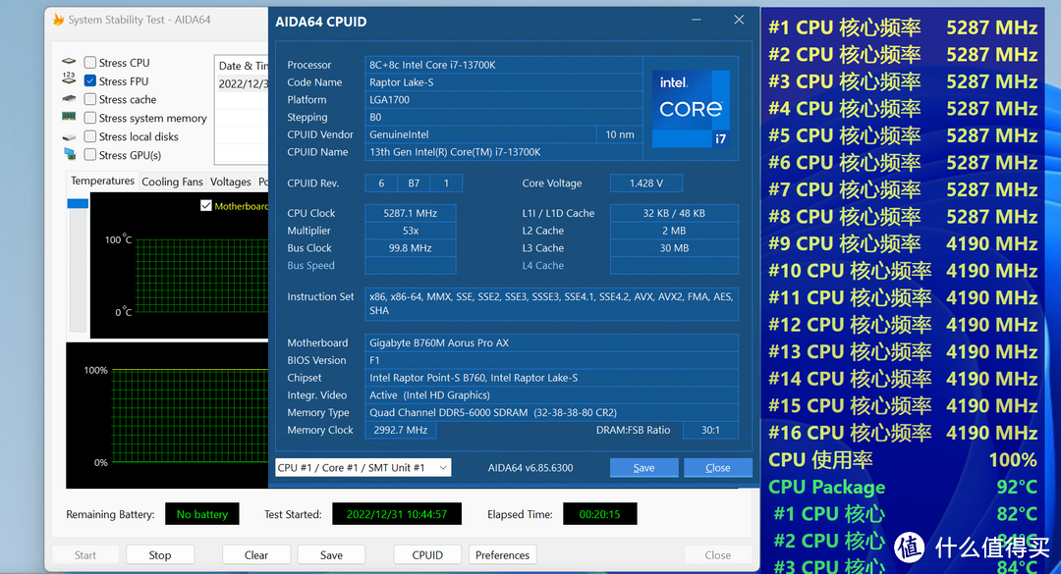
Task: Click Save in the CPUID window
Action: click(x=643, y=467)
